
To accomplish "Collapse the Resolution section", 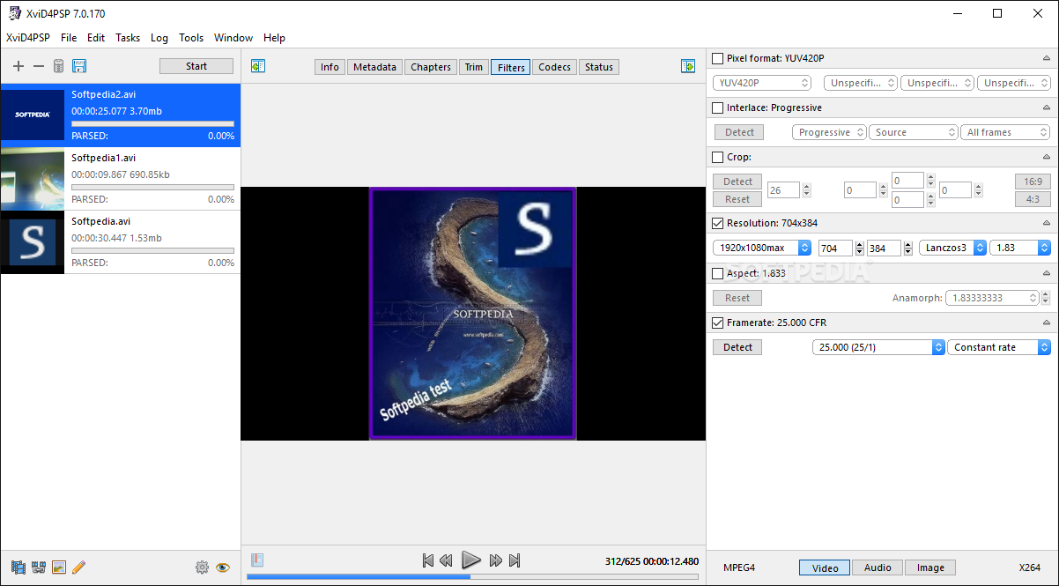I will [1046, 224].
